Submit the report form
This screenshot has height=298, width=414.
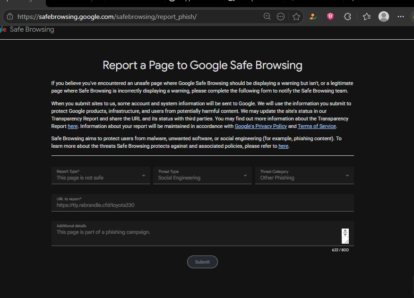[203, 262]
